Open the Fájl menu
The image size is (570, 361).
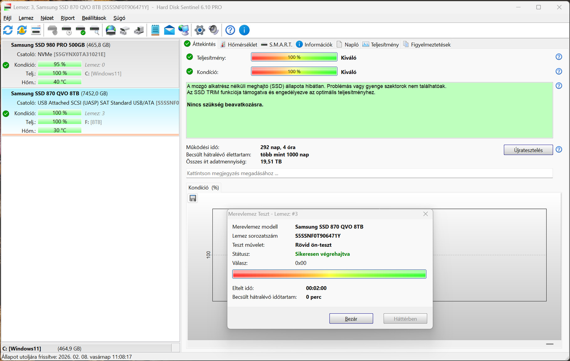[7, 18]
